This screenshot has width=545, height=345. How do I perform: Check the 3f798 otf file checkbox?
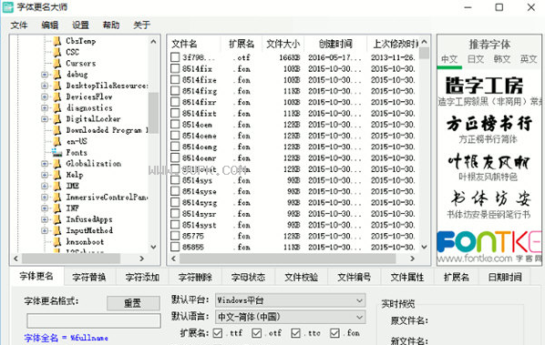coord(175,57)
